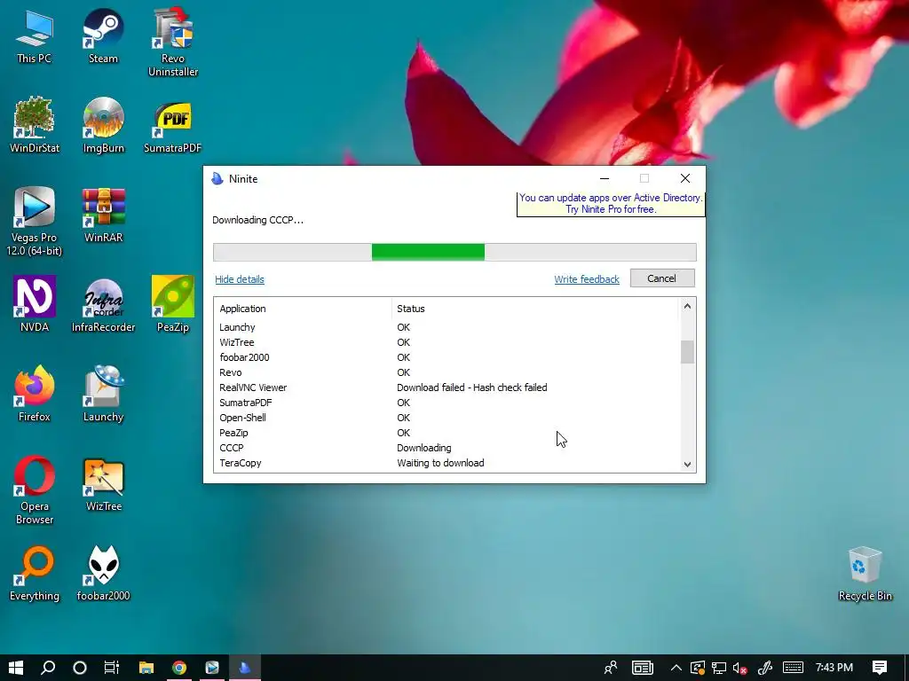
Task: Open the touch keyboard tray icon
Action: tap(793, 668)
